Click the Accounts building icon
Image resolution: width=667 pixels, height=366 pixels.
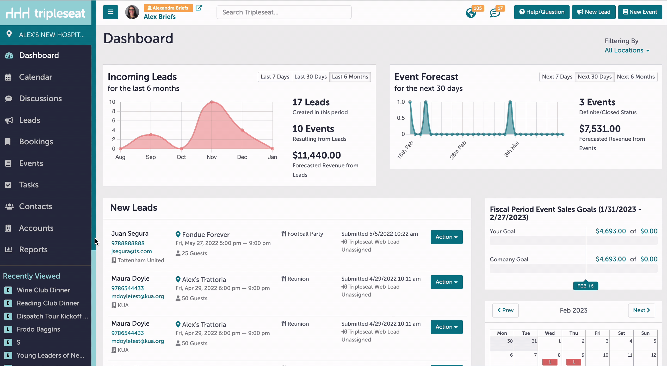click(8, 228)
